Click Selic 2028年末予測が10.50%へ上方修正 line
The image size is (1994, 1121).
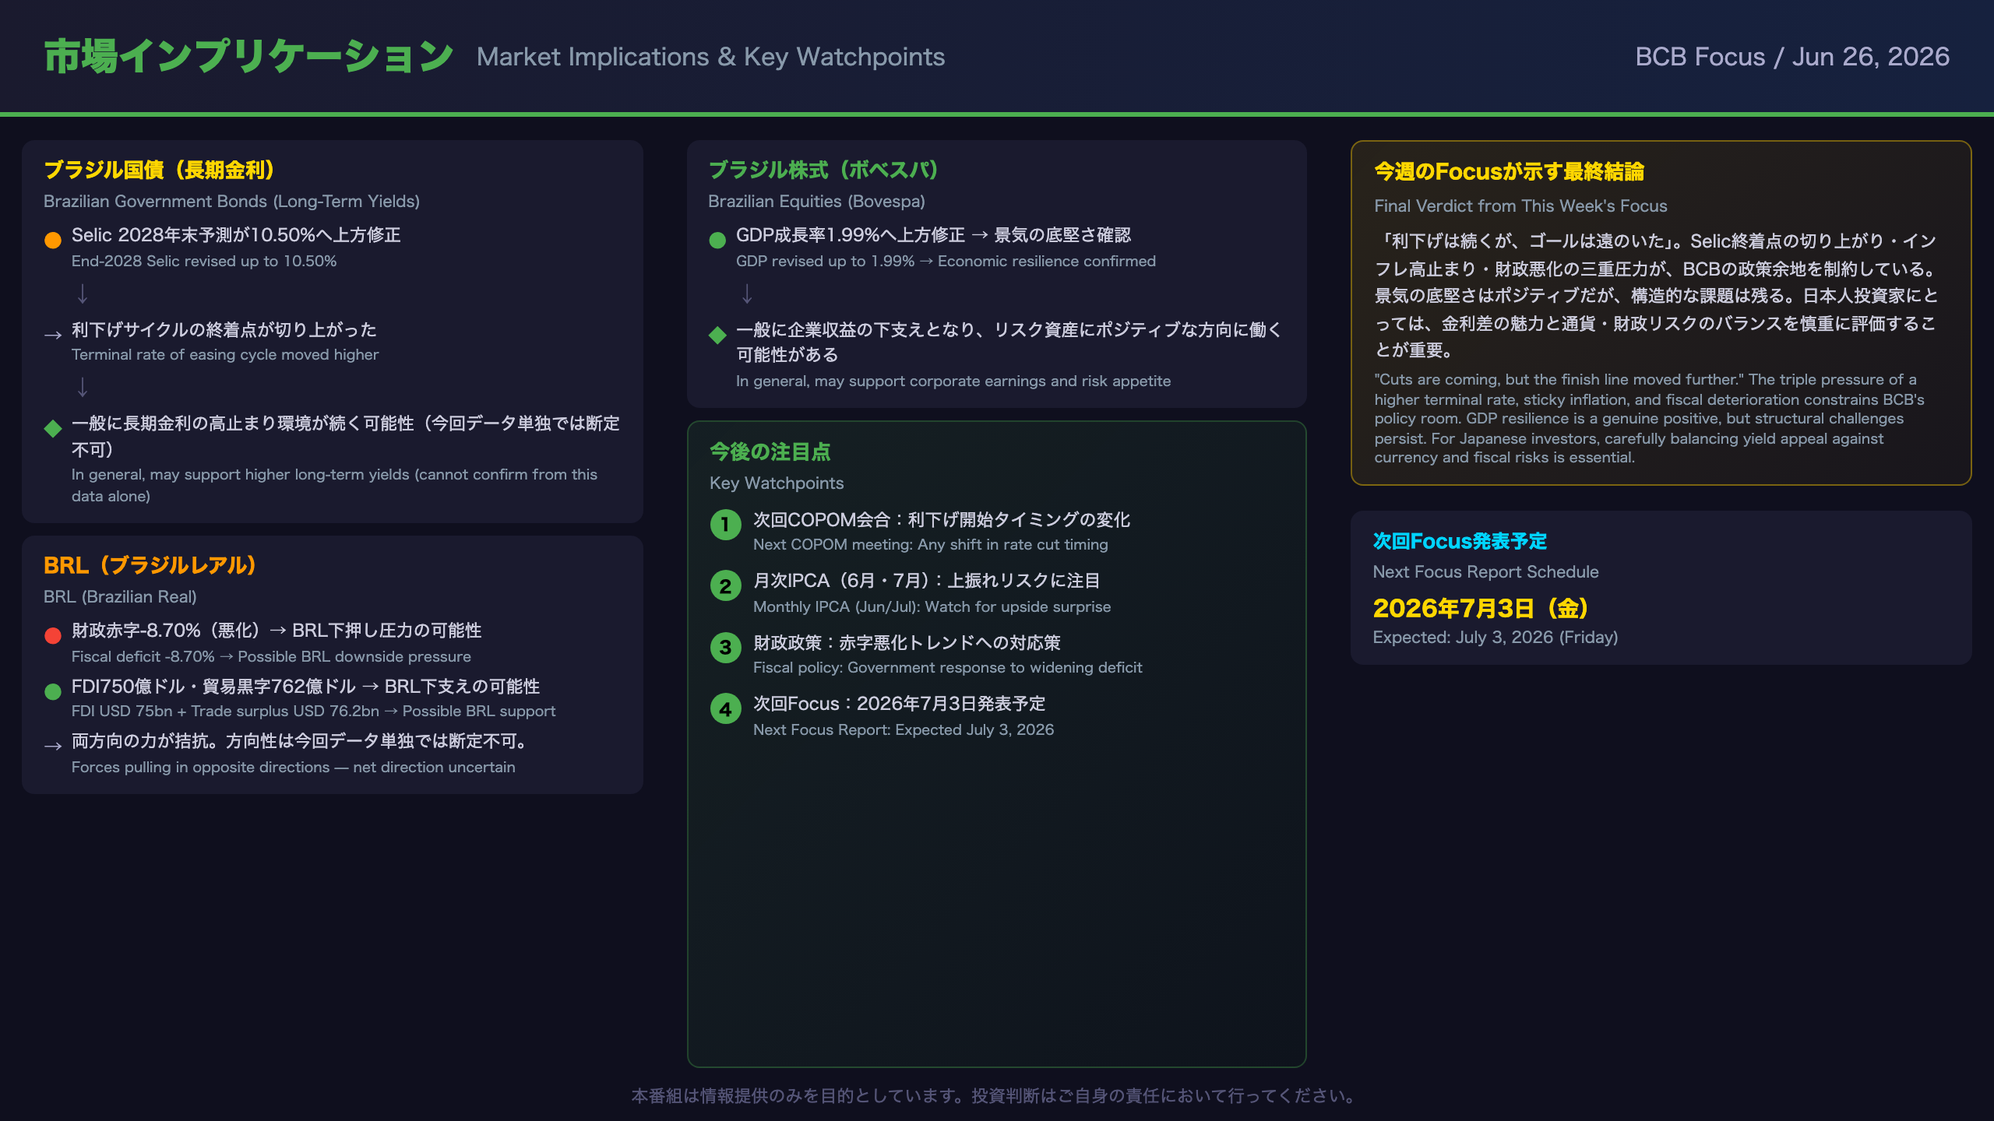(x=236, y=235)
